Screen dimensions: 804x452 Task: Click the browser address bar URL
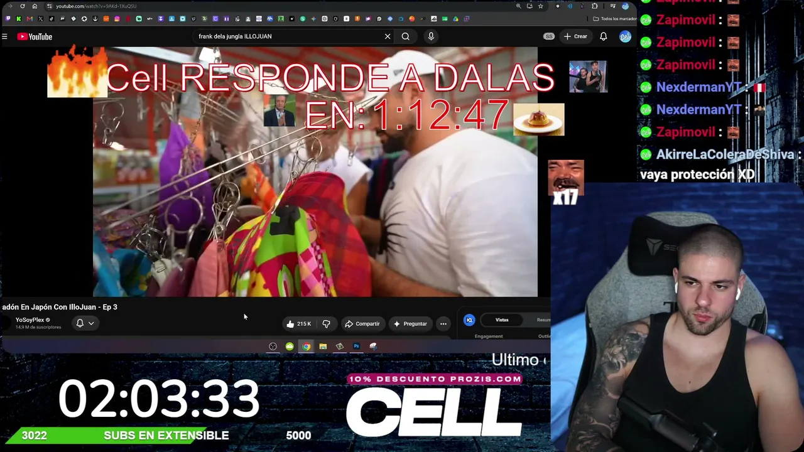pyautogui.click(x=95, y=6)
